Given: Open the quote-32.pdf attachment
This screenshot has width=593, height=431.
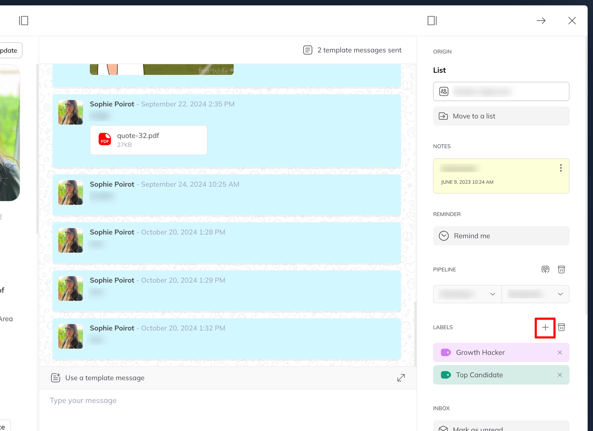Looking at the screenshot, I should (149, 140).
